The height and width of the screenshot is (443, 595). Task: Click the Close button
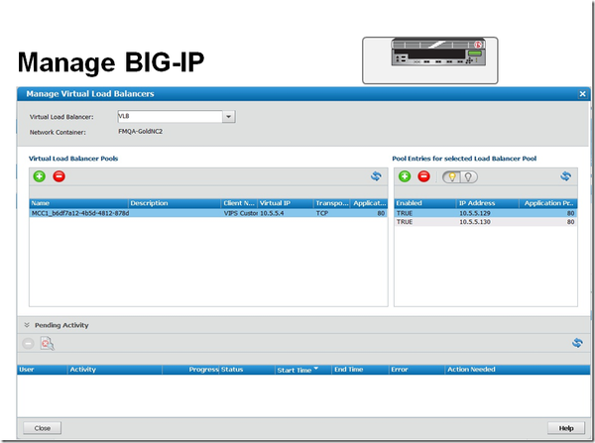coord(42,428)
